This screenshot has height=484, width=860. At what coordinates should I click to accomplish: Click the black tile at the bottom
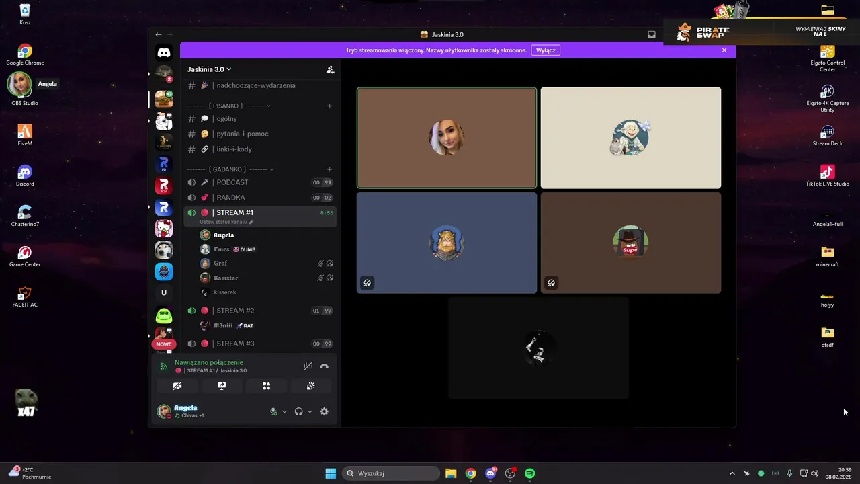pos(539,348)
